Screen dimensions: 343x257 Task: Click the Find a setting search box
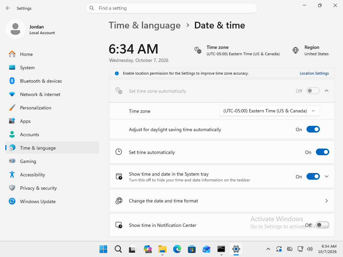(x=171, y=8)
